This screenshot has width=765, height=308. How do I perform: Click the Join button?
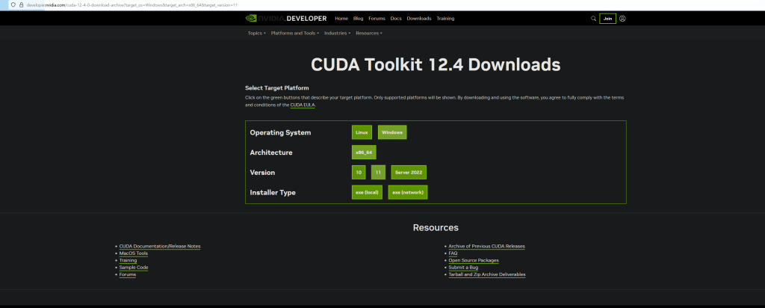607,19
